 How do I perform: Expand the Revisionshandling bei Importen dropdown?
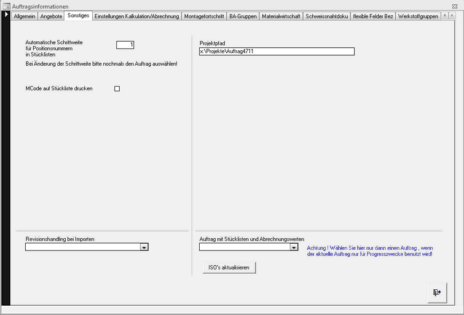(x=144, y=247)
